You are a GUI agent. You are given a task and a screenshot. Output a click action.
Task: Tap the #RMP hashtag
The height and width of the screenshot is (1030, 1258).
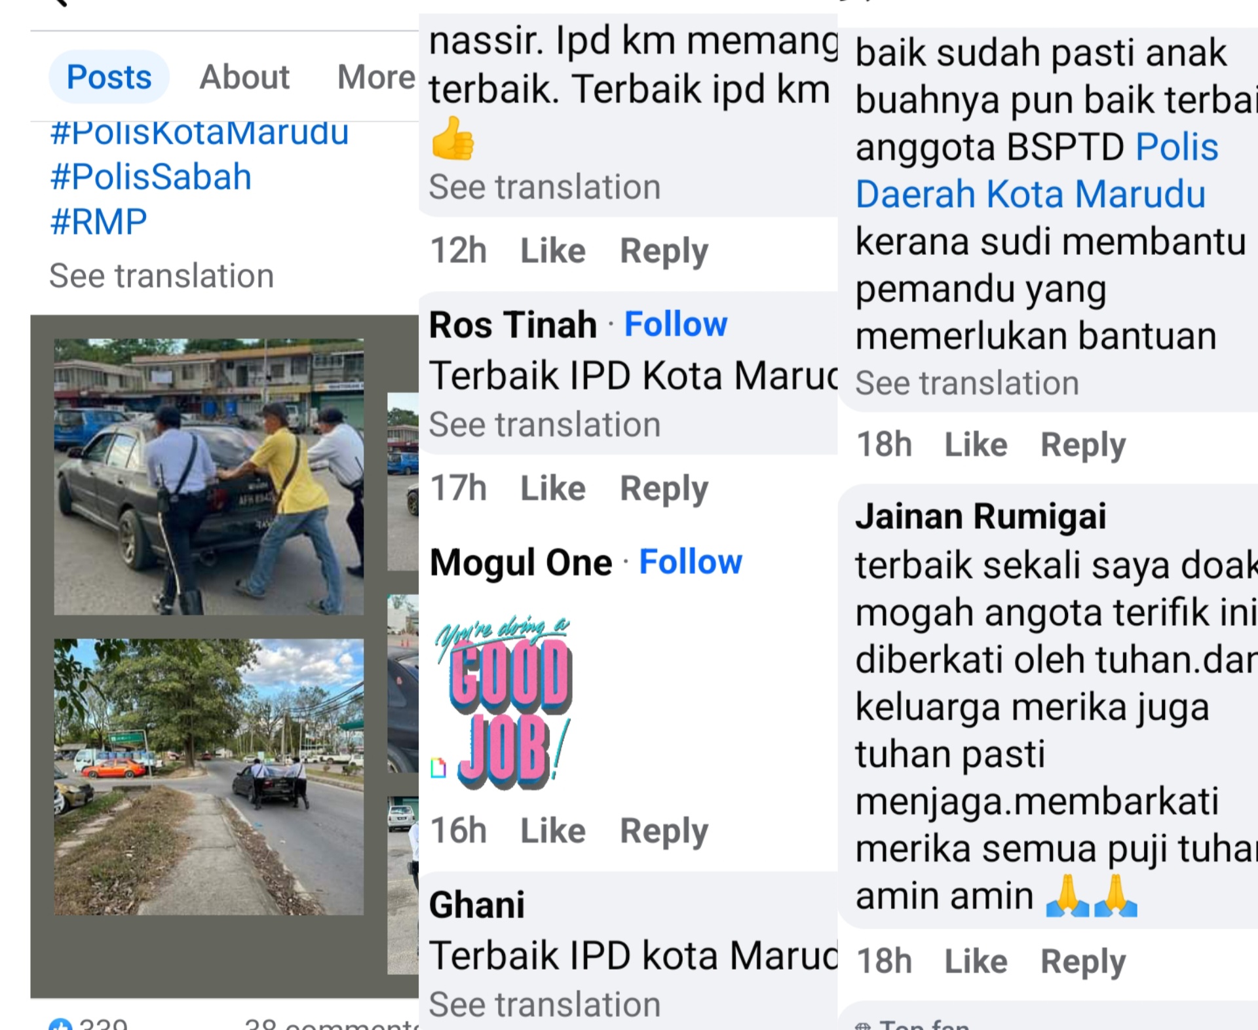[98, 221]
